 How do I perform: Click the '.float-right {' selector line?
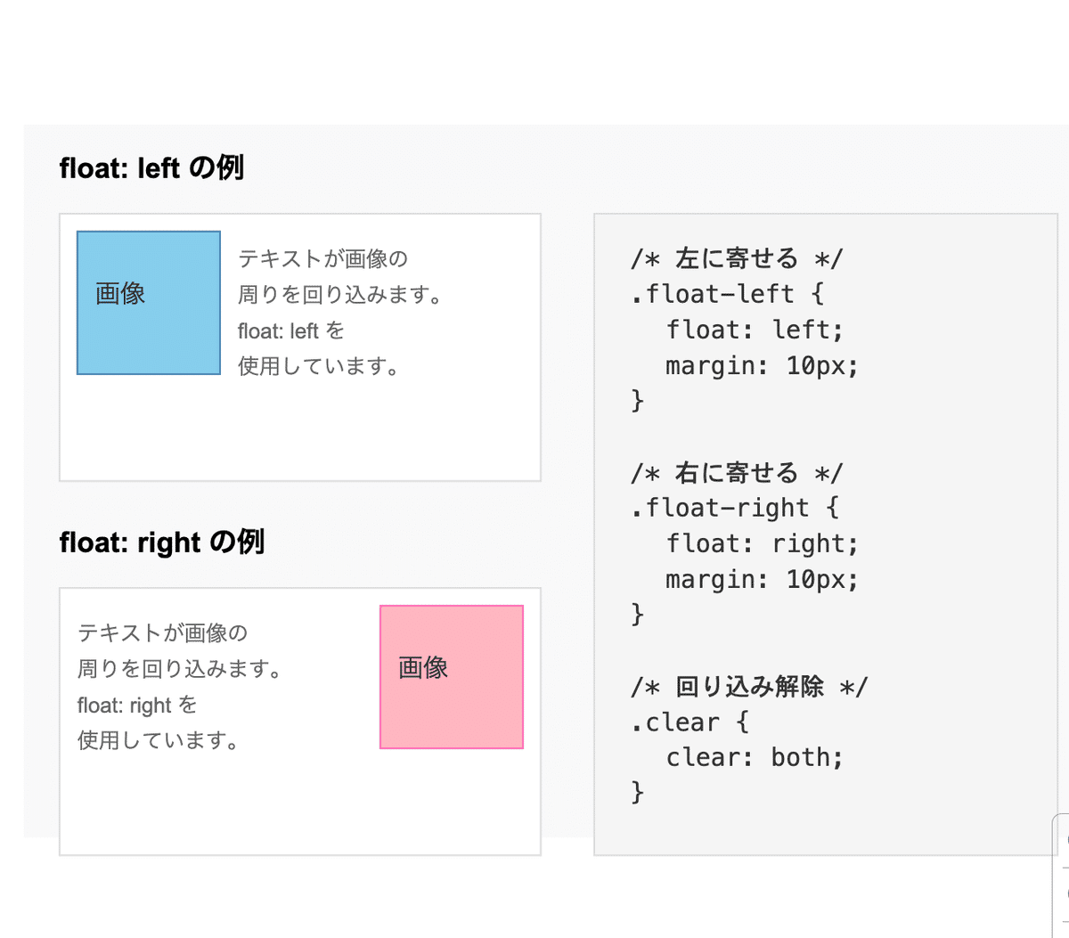click(735, 508)
